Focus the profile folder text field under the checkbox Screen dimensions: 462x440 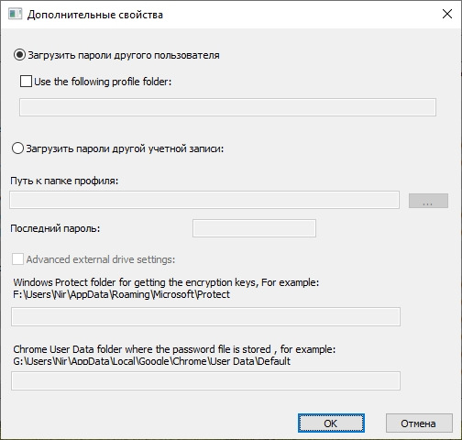tap(227, 107)
